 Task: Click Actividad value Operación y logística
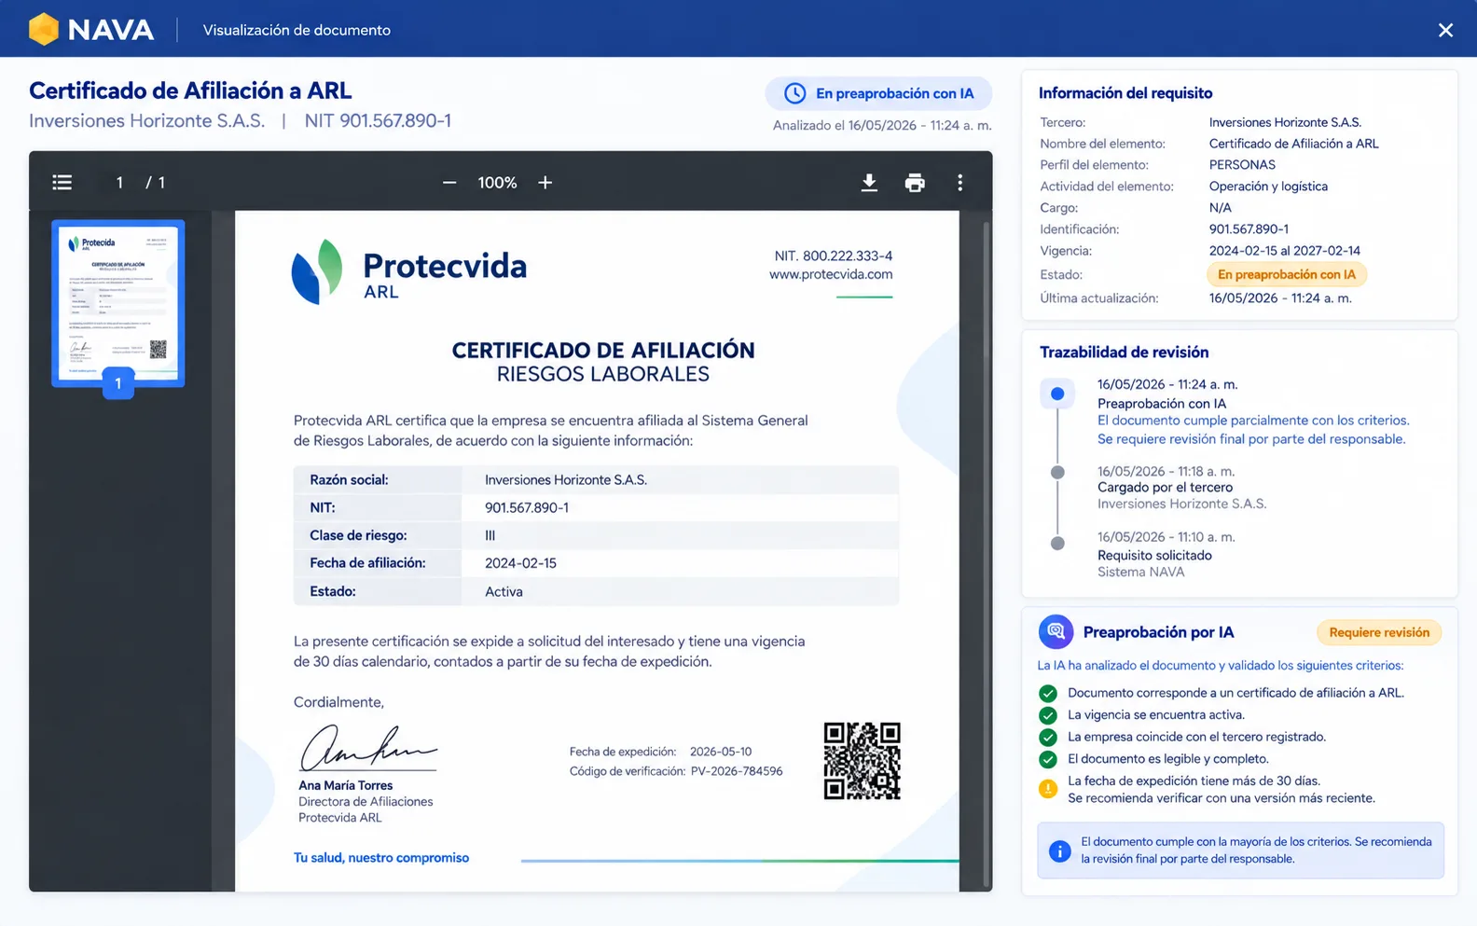coord(1268,187)
